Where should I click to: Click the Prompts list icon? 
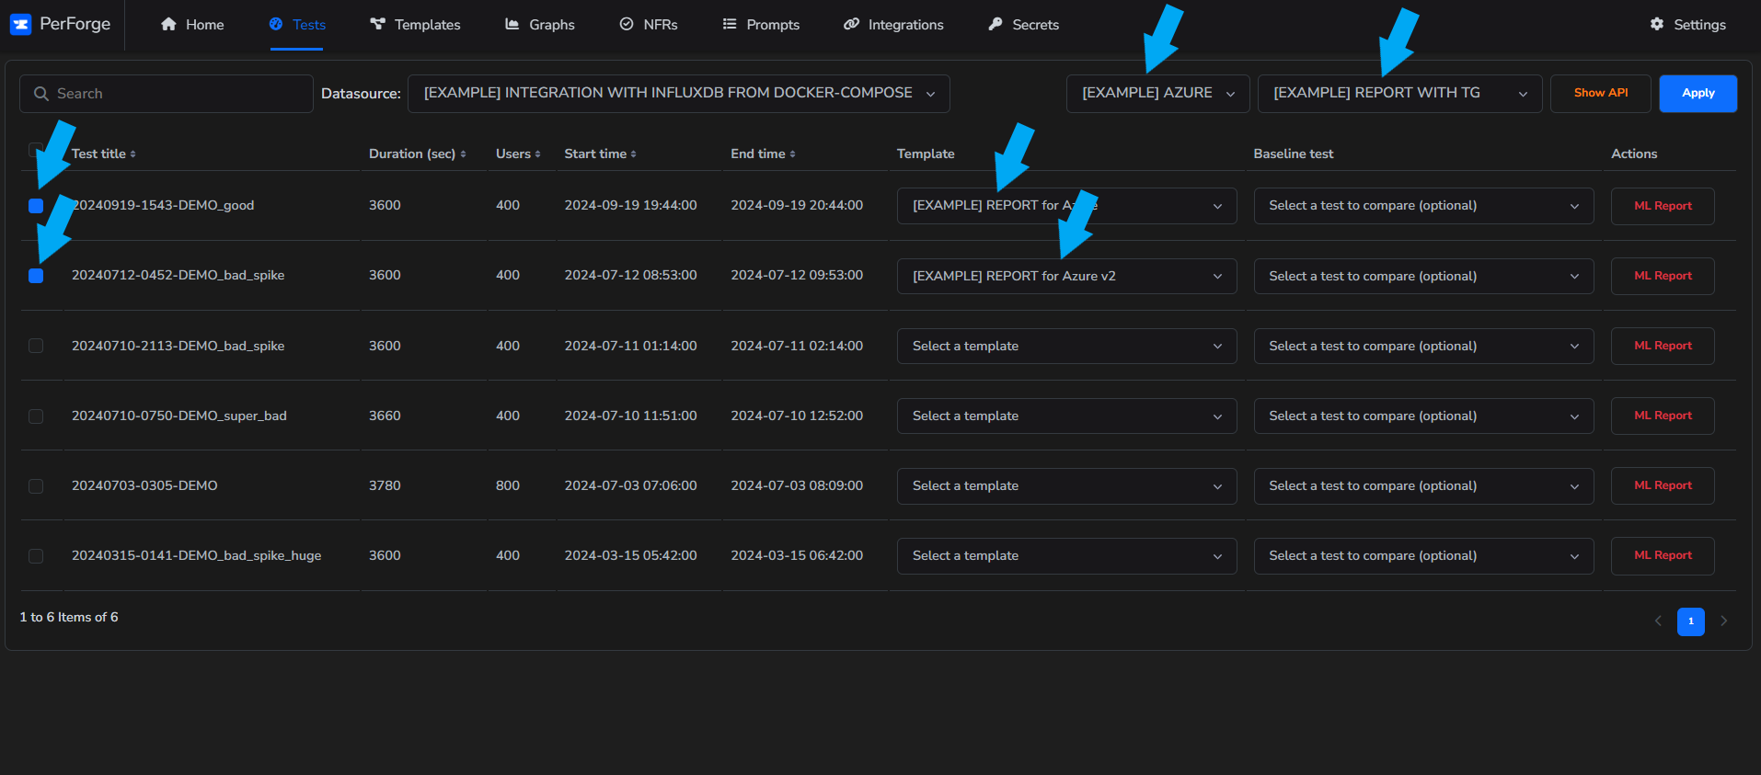730,24
